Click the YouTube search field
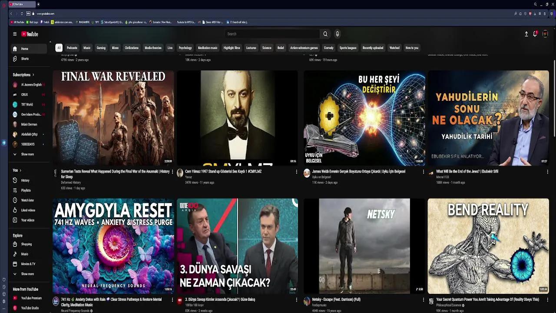Screen dimensions: 556x313 (x=272, y=34)
